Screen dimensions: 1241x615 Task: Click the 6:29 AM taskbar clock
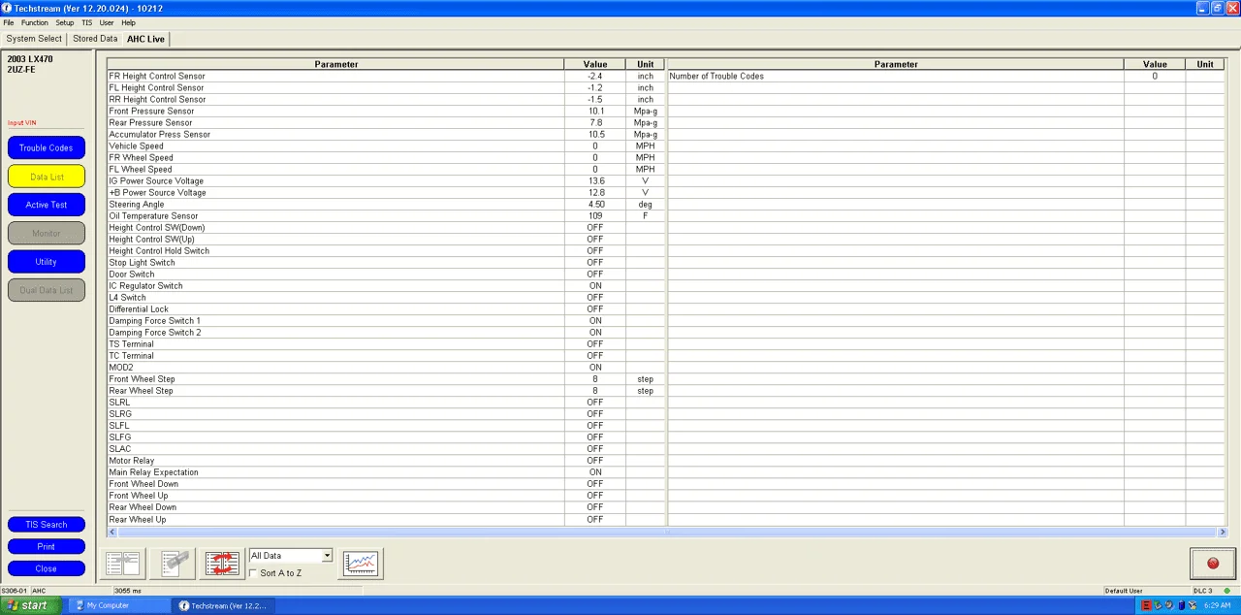coord(1217,605)
